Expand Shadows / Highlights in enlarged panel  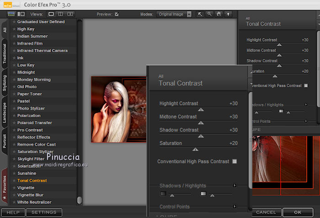point(235,186)
